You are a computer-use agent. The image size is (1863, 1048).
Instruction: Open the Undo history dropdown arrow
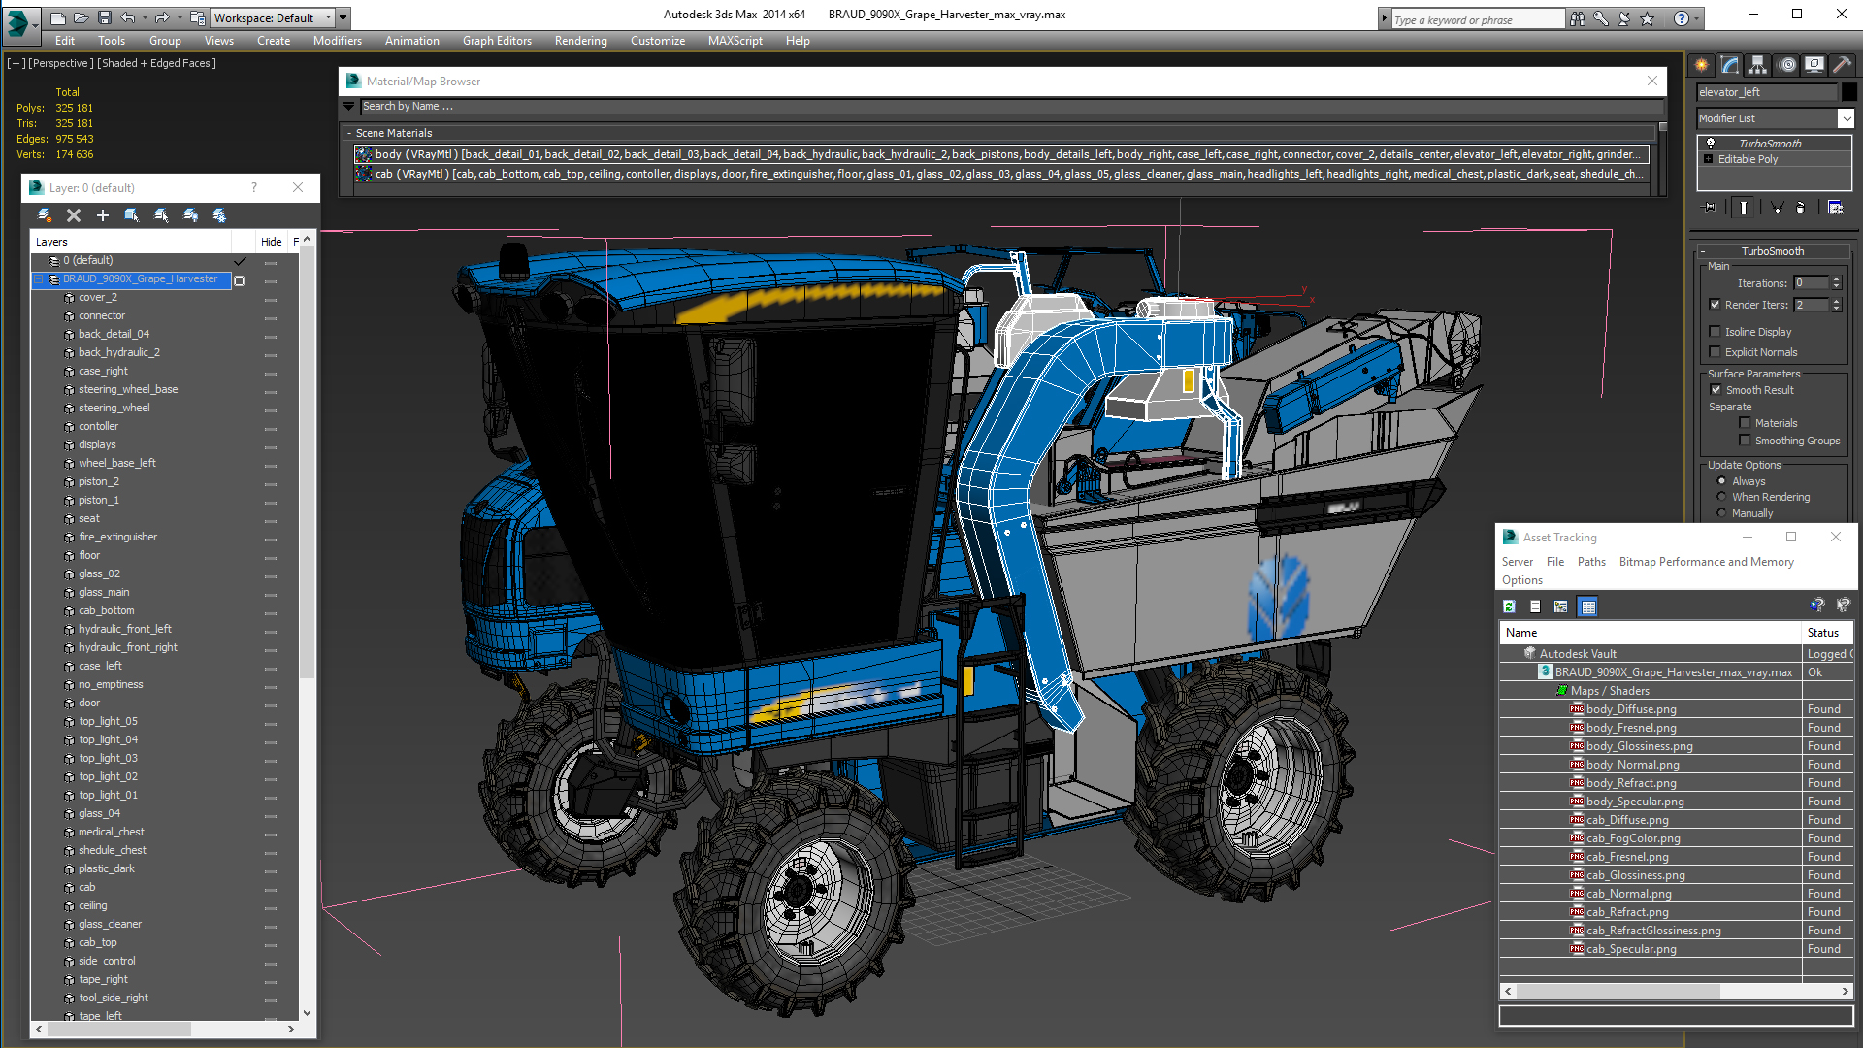pos(146,17)
